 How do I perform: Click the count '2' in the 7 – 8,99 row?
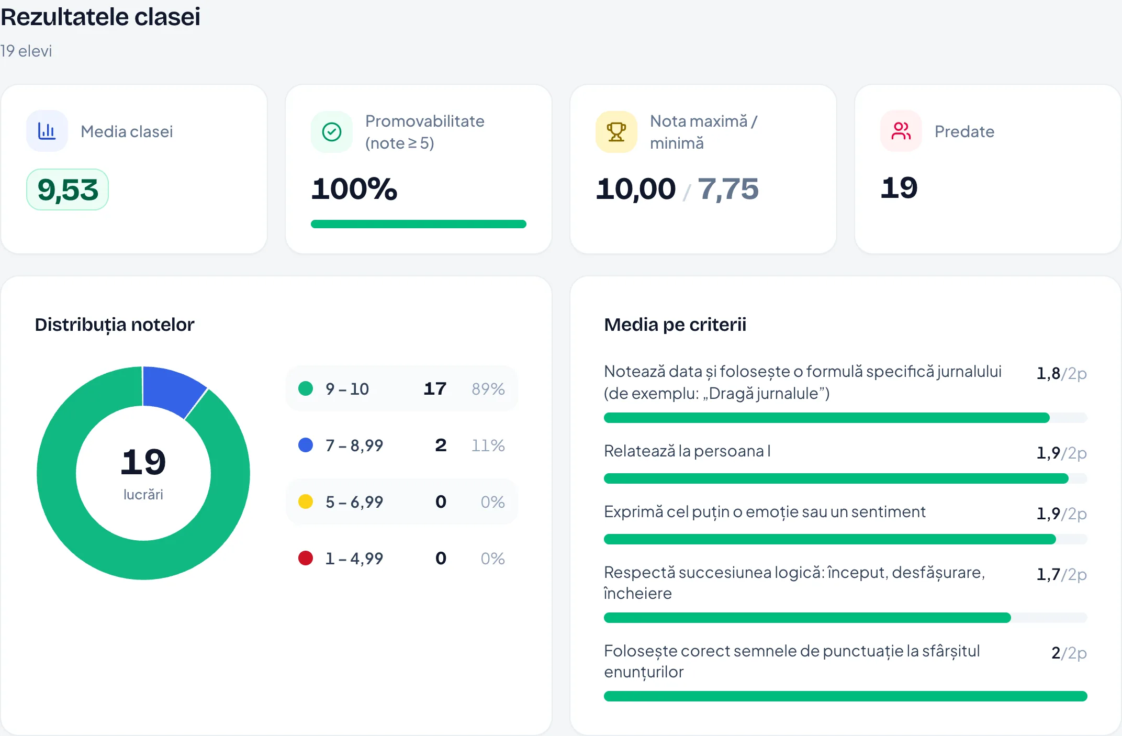(x=441, y=445)
